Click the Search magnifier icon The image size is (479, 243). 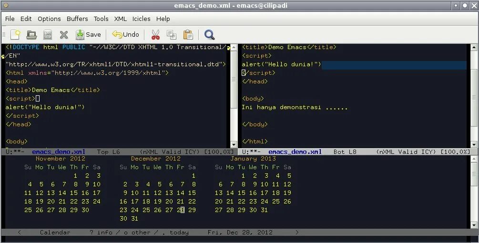[209, 34]
